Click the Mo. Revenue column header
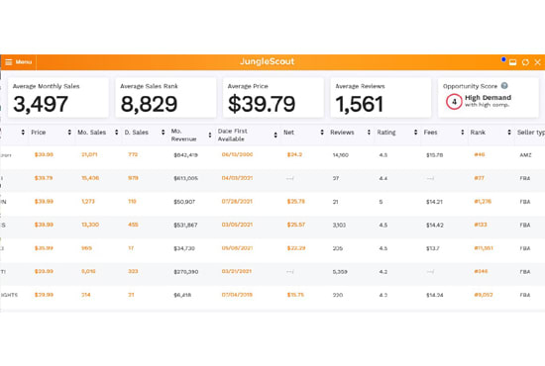Image resolution: width=545 pixels, height=366 pixels. click(x=183, y=135)
